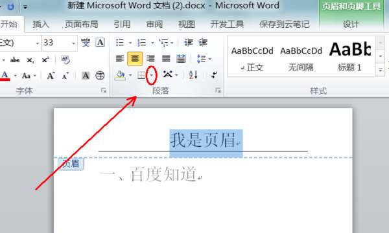Expand the line spacing dropdown

click(210, 59)
